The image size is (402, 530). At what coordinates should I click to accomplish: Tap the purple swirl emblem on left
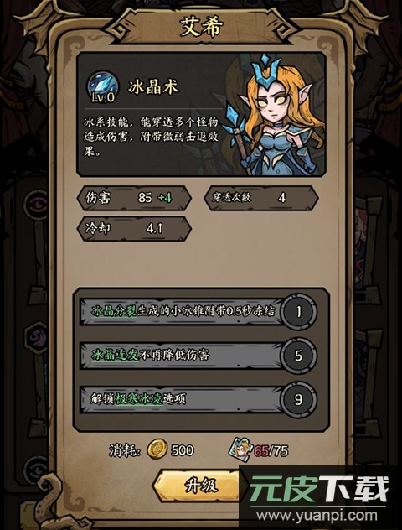point(37,337)
